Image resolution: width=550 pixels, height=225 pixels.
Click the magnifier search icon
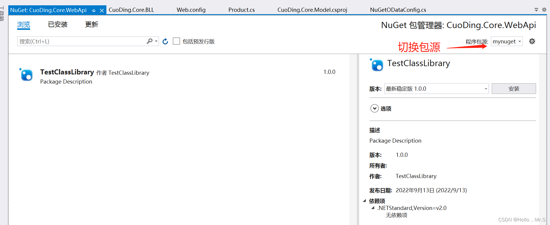click(x=150, y=41)
